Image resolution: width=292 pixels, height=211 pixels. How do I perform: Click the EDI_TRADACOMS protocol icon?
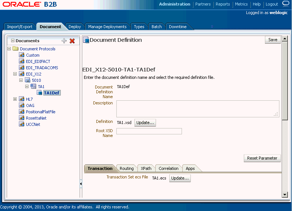click(21, 67)
